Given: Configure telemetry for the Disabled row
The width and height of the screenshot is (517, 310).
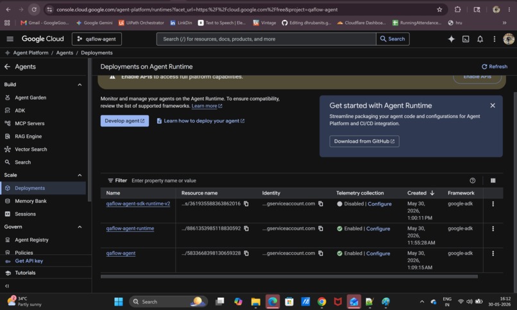Looking at the screenshot, I should click(380, 204).
